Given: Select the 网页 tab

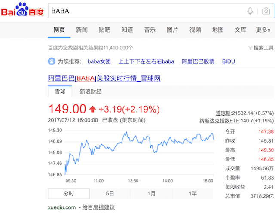Looking at the screenshot, I should [59, 30].
